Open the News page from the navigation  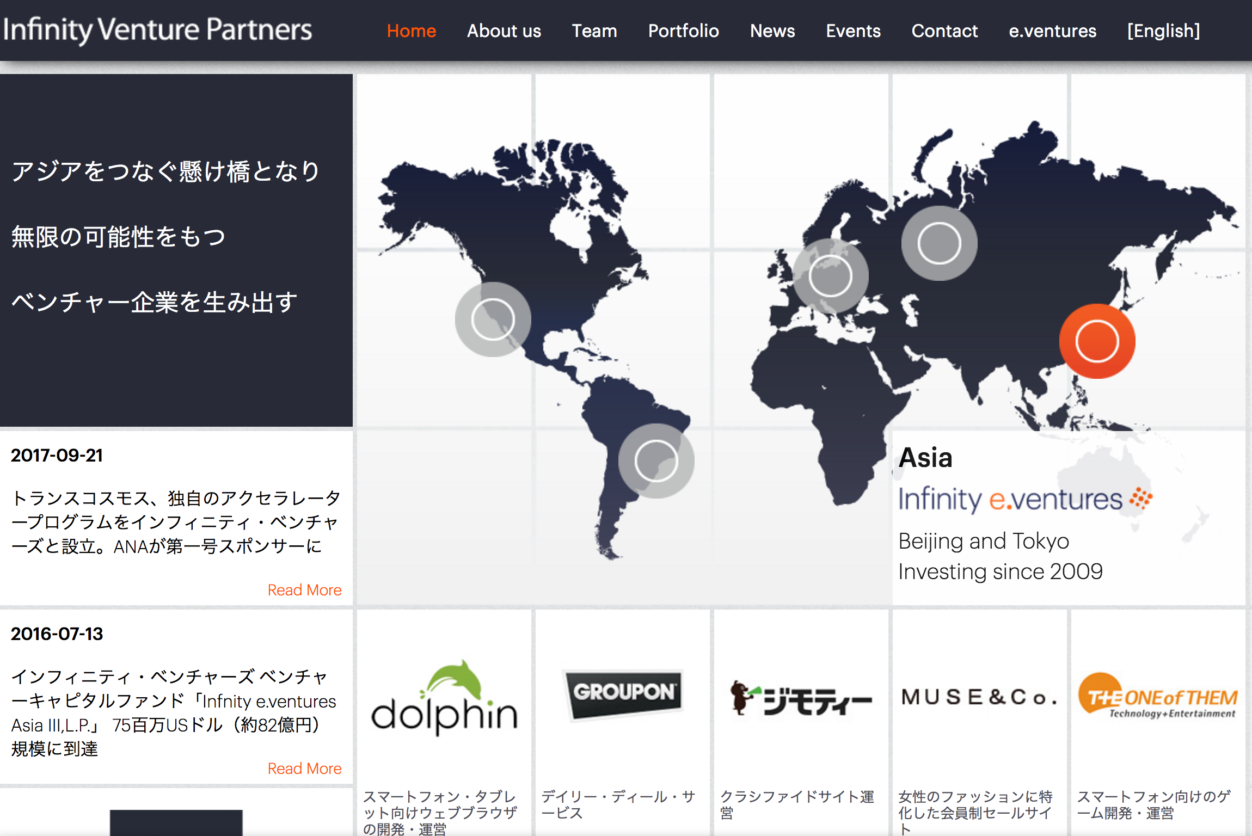pos(772,31)
